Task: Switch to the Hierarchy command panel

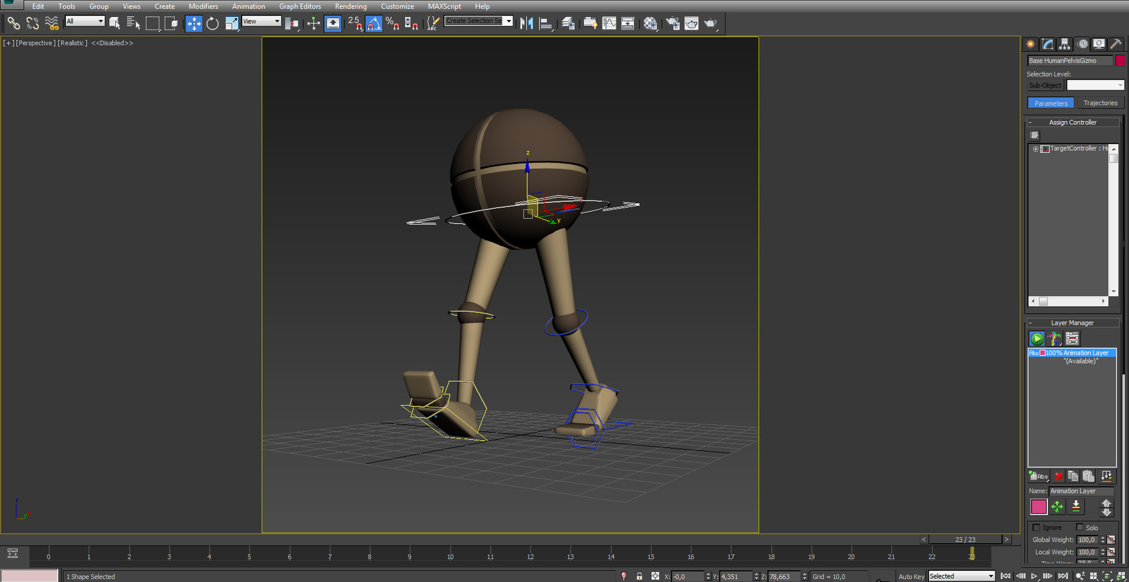Action: (1064, 44)
